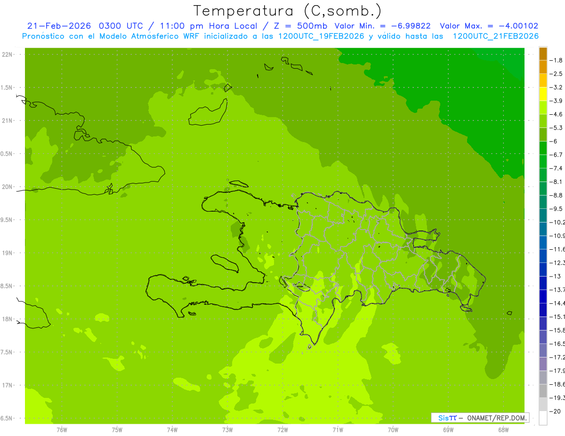This screenshot has height=436, width=565.
Task: Click the '0300 UTC' time text
Action: (122, 26)
